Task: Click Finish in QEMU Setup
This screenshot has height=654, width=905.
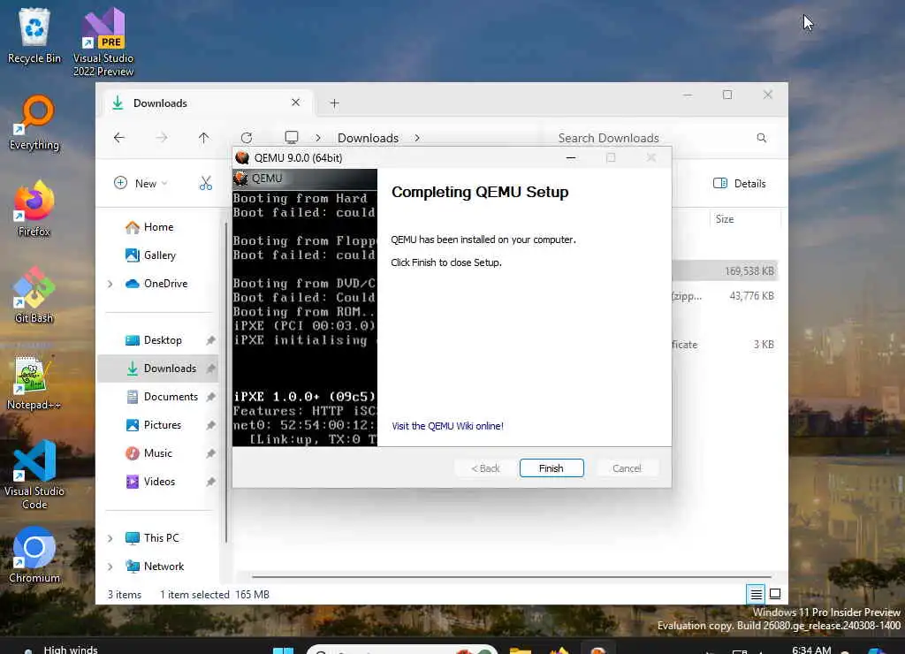Action: [551, 468]
